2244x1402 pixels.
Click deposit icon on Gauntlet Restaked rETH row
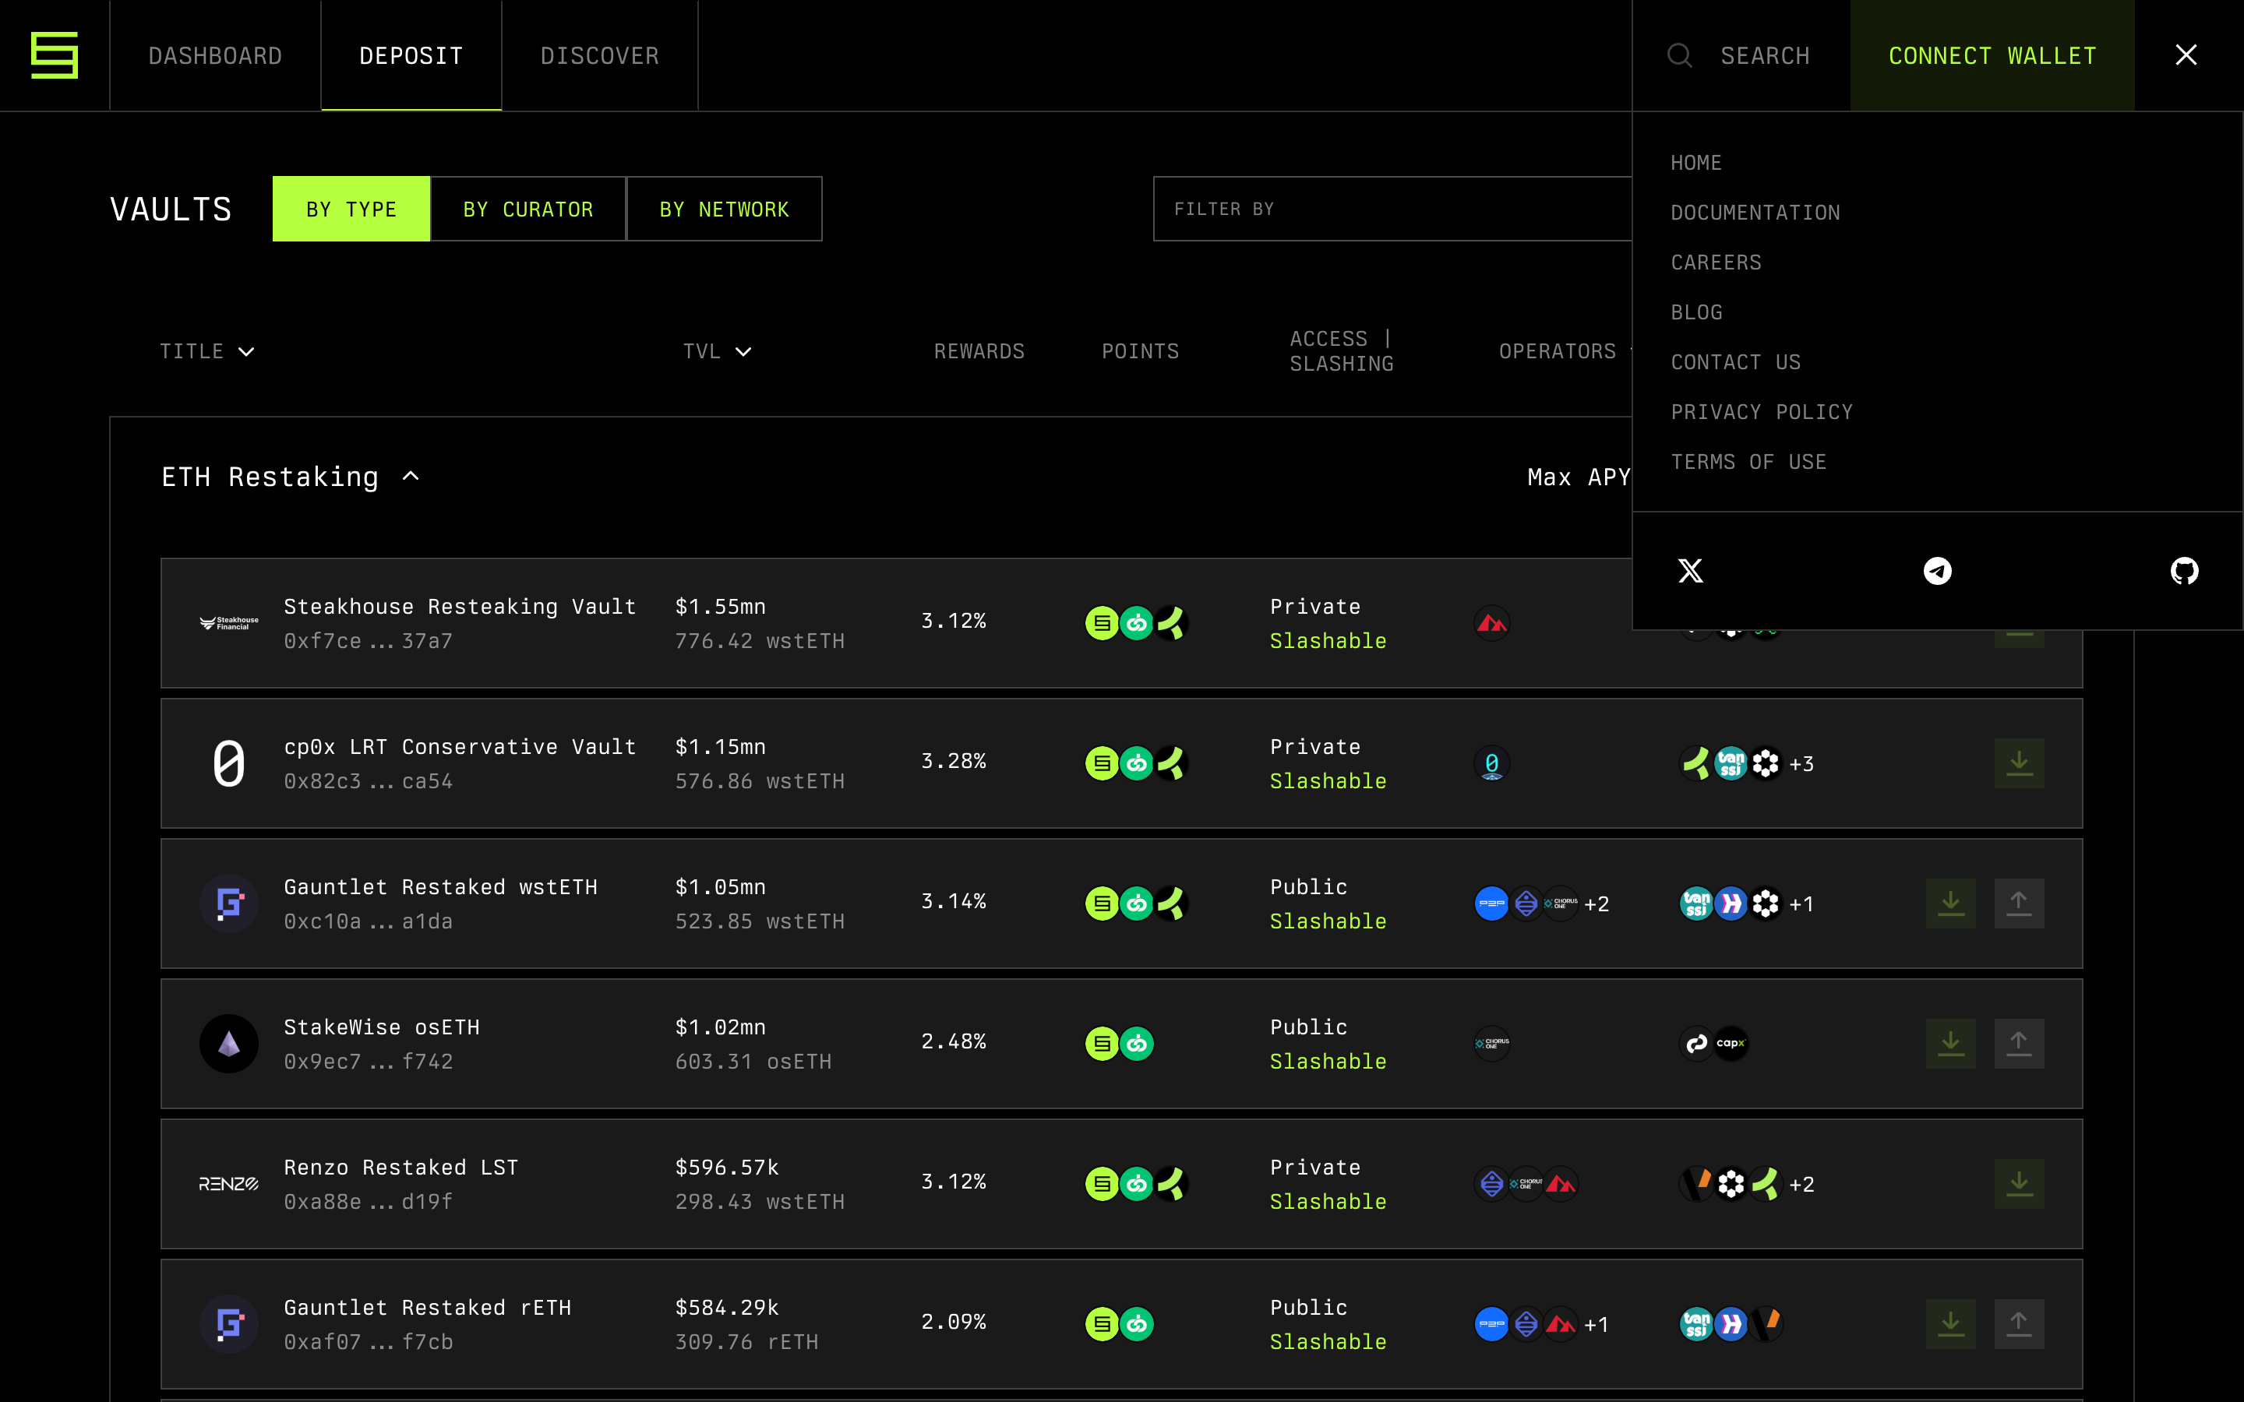[x=1951, y=1324]
